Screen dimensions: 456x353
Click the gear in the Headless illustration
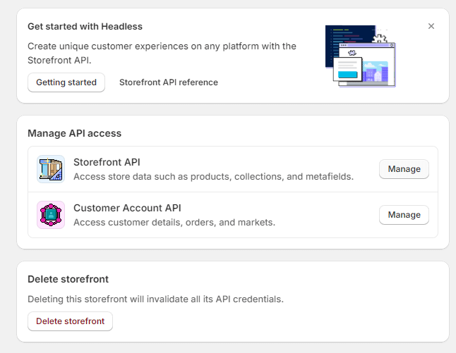pos(380,39)
